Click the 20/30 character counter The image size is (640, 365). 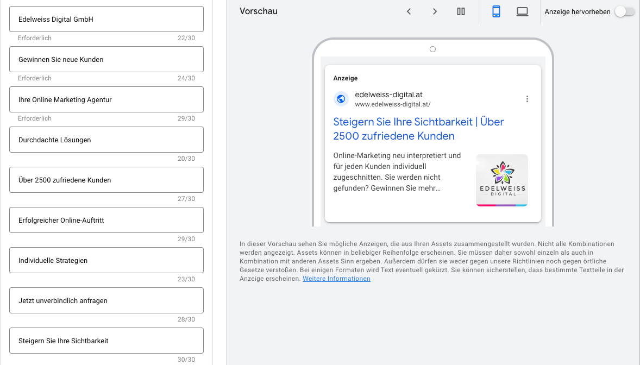point(186,159)
